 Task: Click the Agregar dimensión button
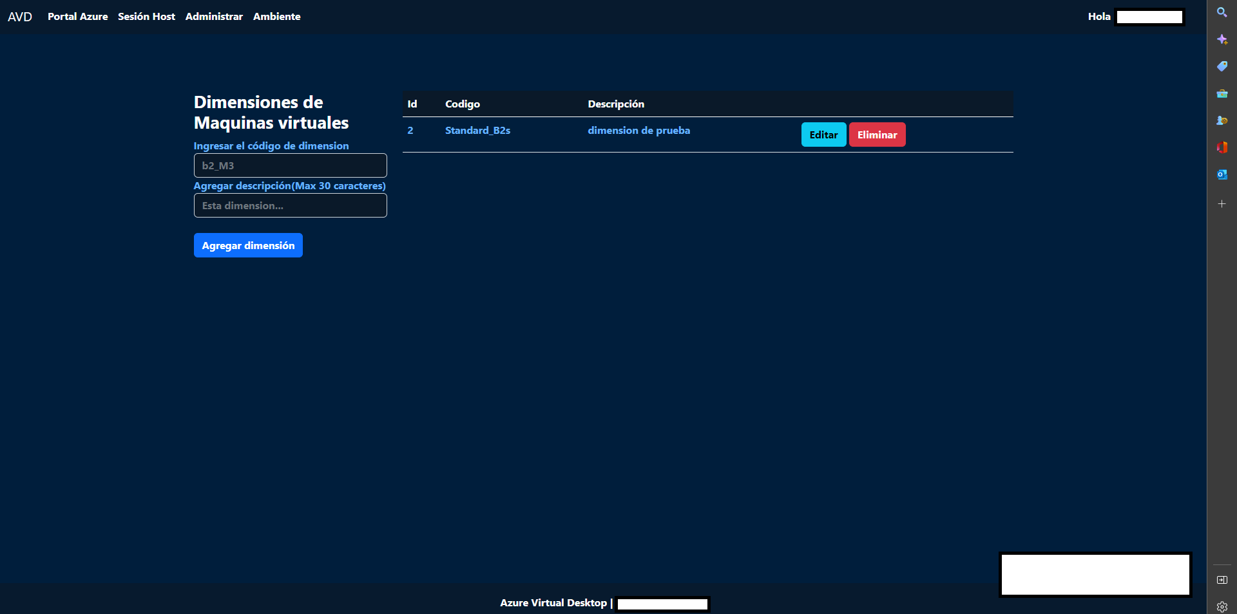(x=248, y=245)
